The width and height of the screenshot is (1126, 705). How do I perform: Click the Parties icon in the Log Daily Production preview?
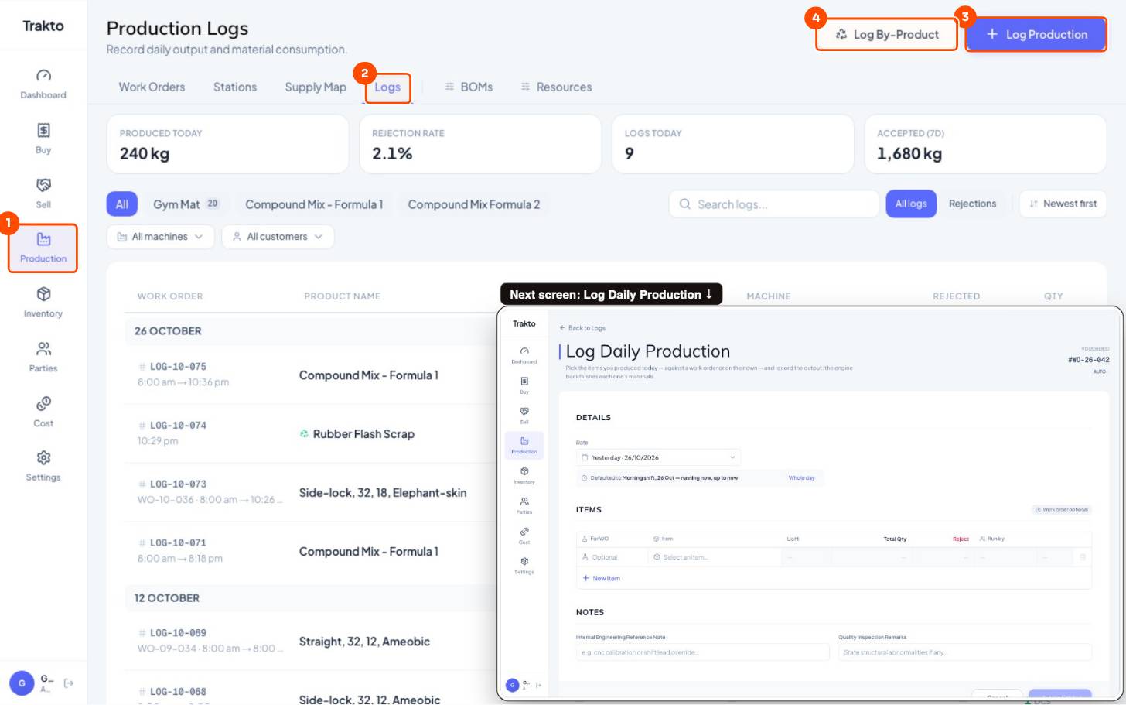tap(524, 501)
